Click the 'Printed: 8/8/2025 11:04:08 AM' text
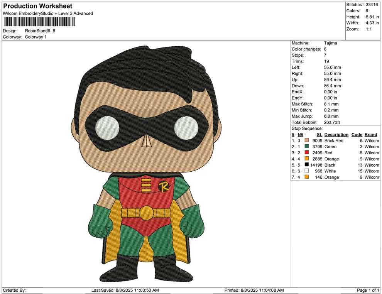The image size is (382, 294). [x=254, y=290]
